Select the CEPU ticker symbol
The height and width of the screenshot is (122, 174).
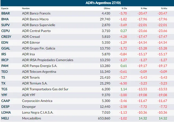tap(5, 31)
